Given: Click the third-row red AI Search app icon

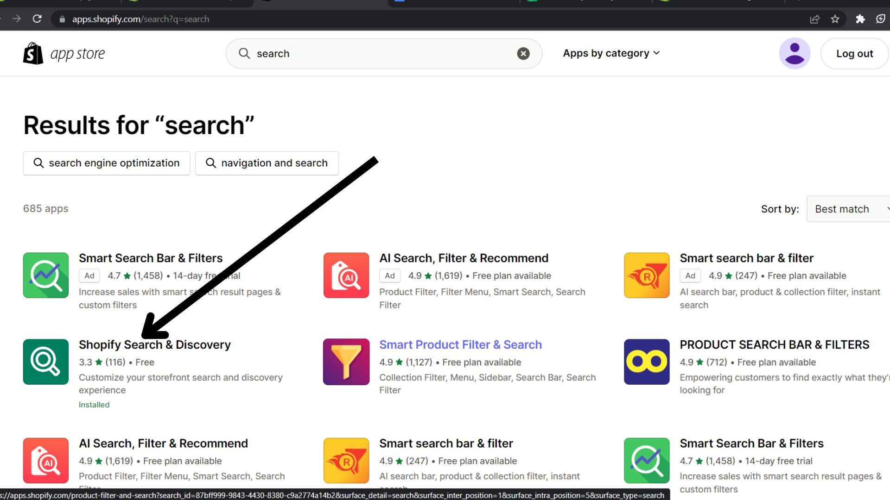Looking at the screenshot, I should tap(46, 460).
